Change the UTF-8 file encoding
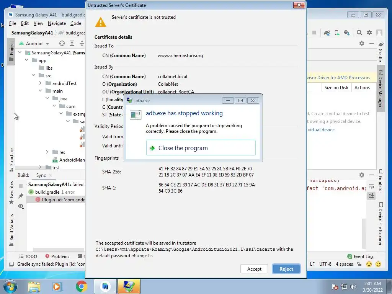The image size is (392, 294). click(x=325, y=264)
